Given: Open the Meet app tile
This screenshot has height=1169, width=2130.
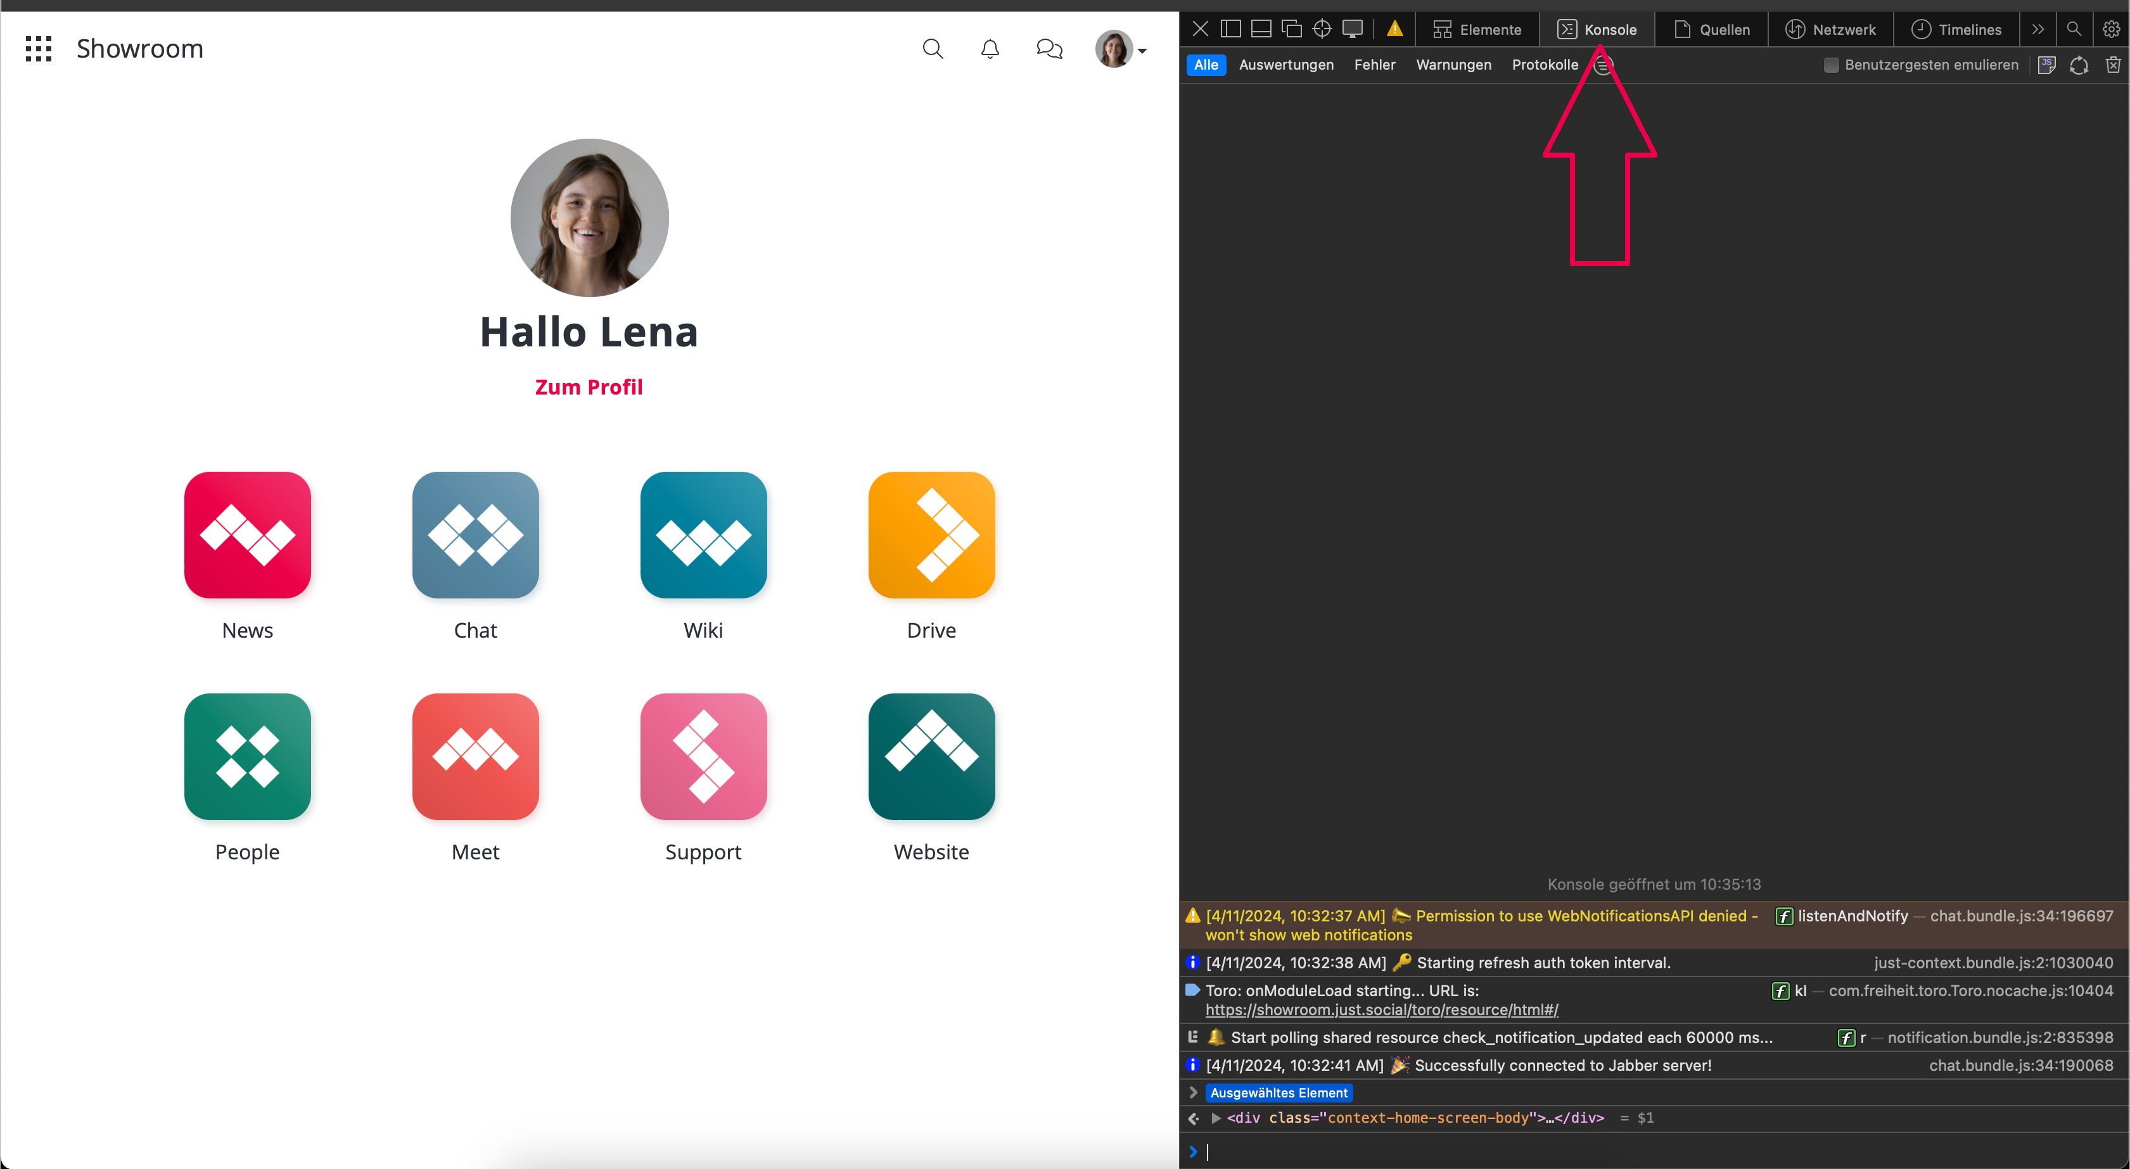Looking at the screenshot, I should [475, 757].
